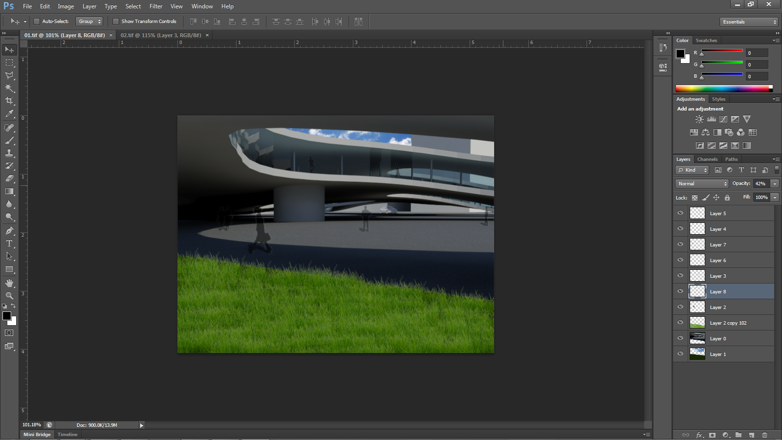Open the Mini Bridge panel
Screen dimensions: 782x440
[36, 434]
